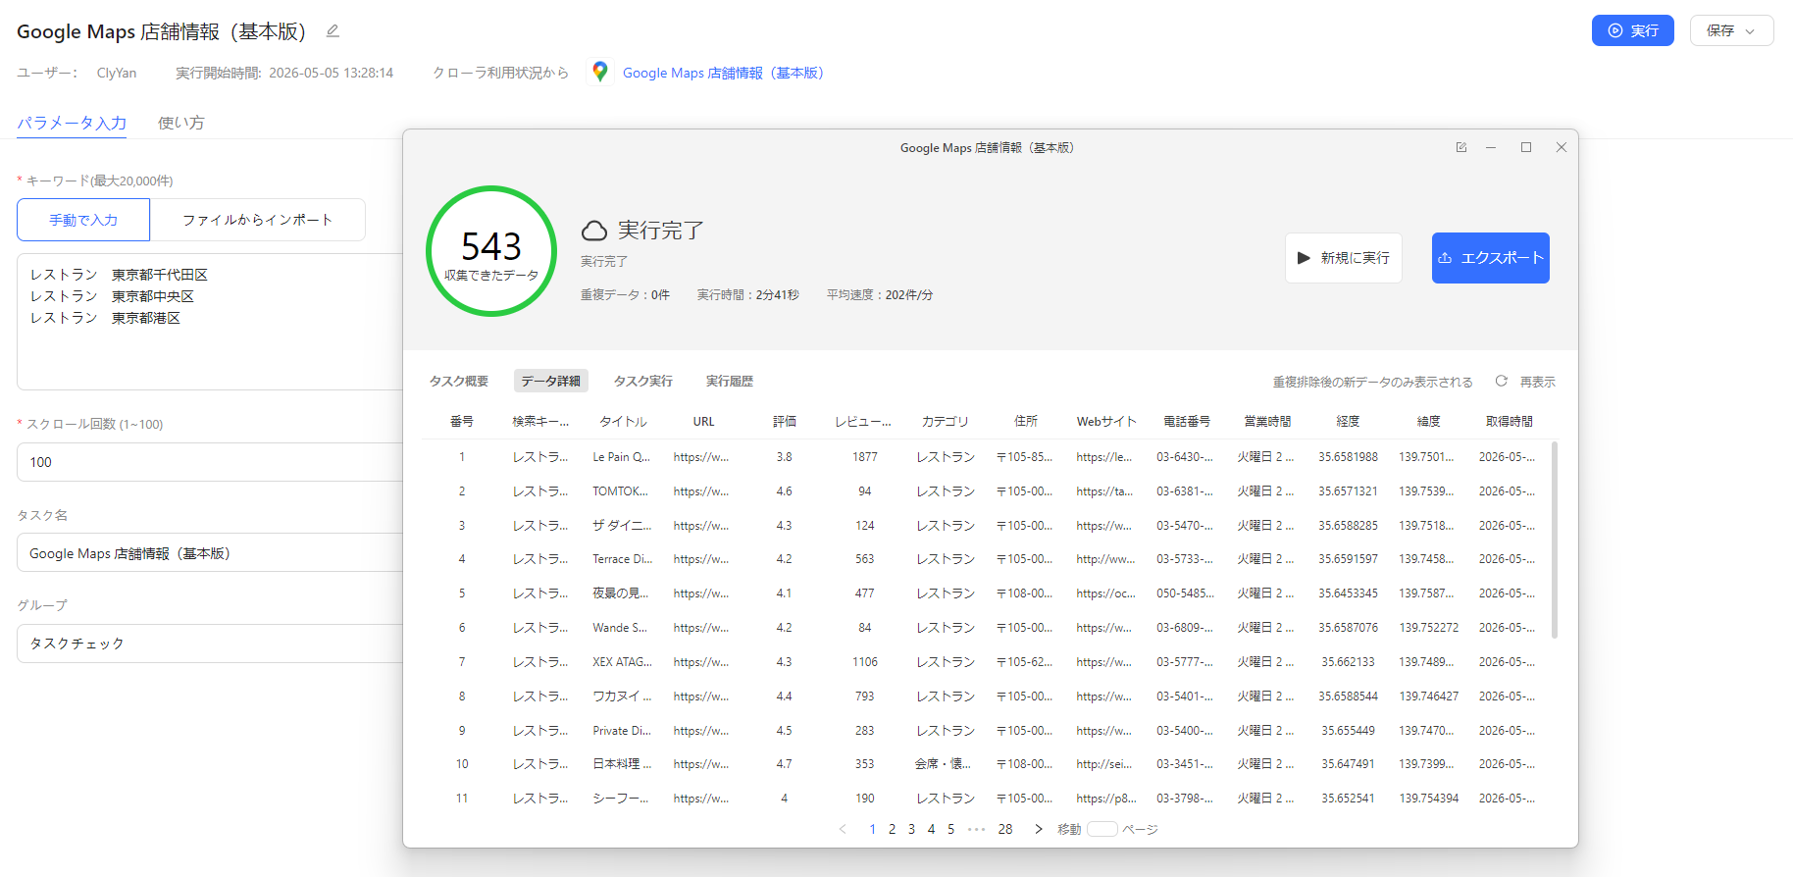Image resolution: width=1793 pixels, height=877 pixels.
Task: Click the title cell Terrace Di...
Action: point(623,559)
